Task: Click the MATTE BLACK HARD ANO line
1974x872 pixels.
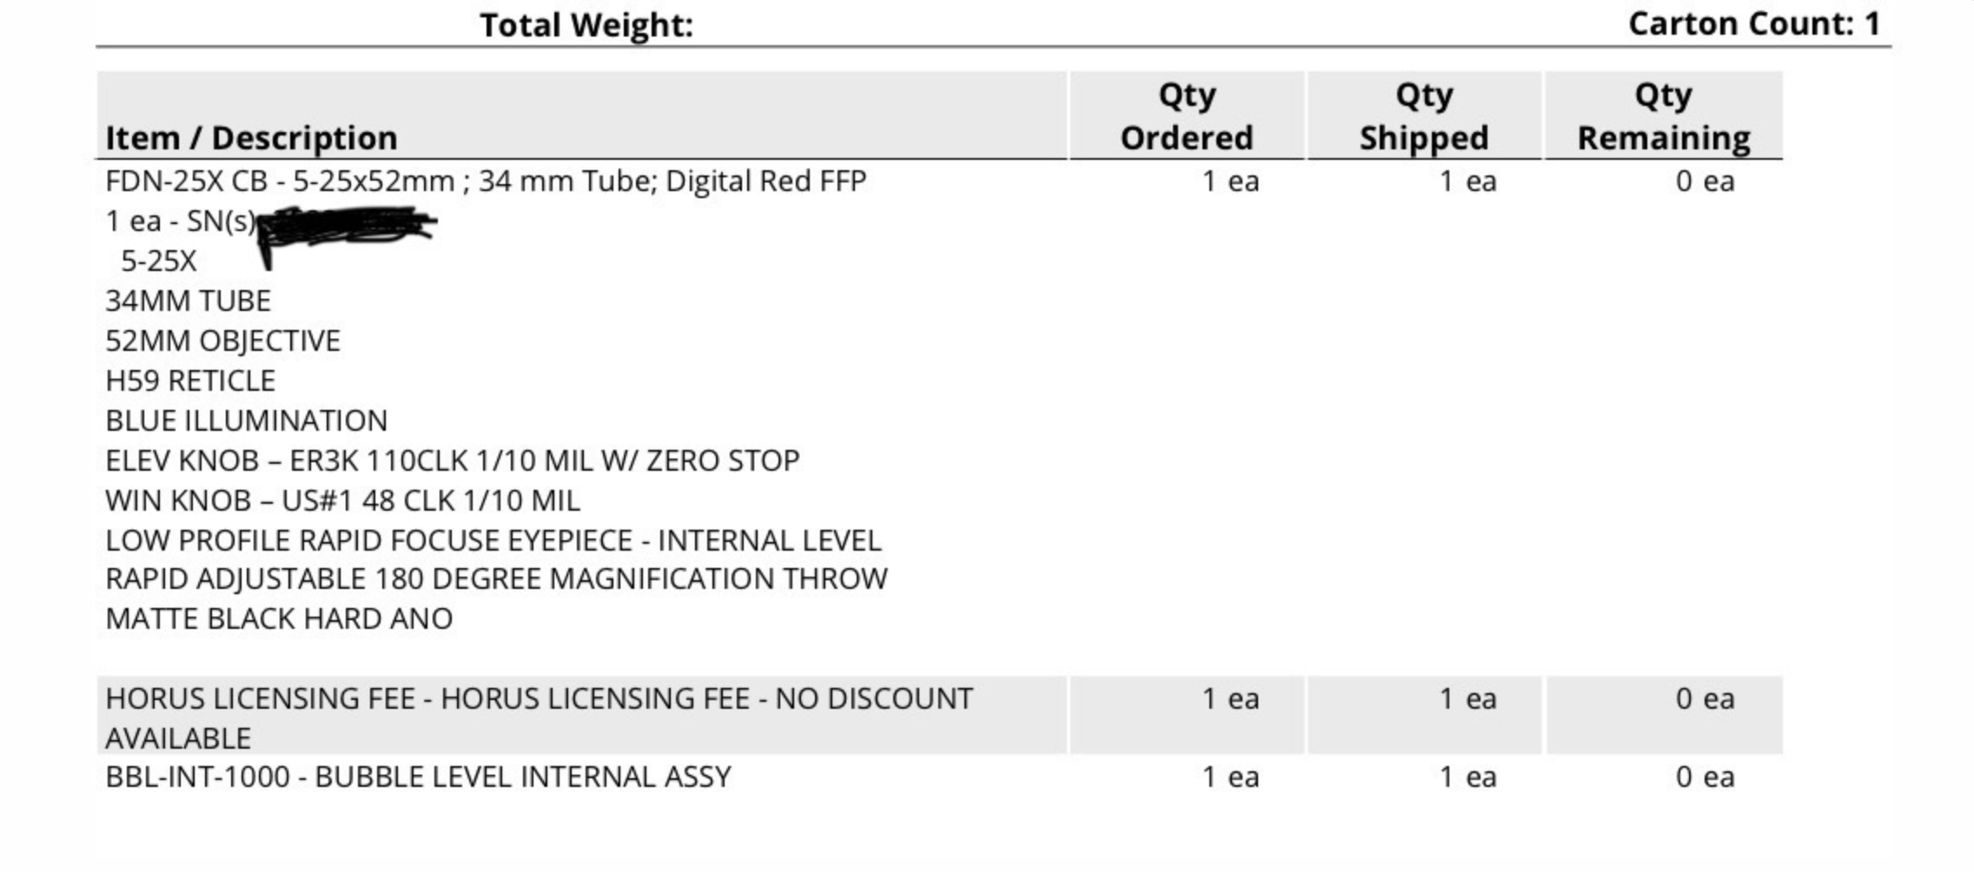Action: [x=278, y=618]
